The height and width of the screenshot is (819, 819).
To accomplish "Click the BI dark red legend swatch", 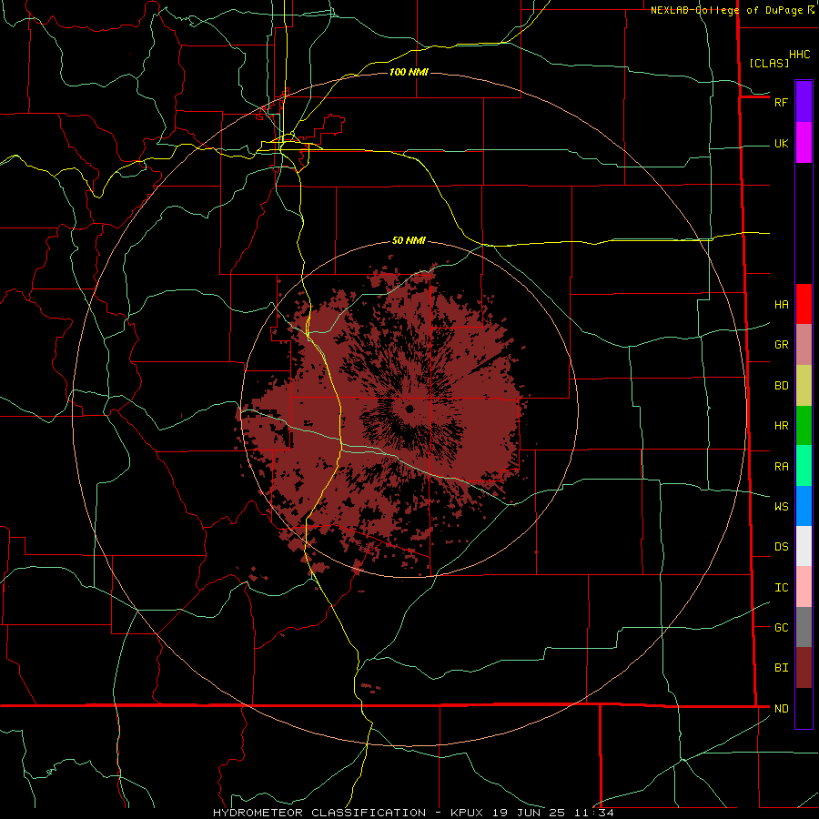I will (804, 668).
